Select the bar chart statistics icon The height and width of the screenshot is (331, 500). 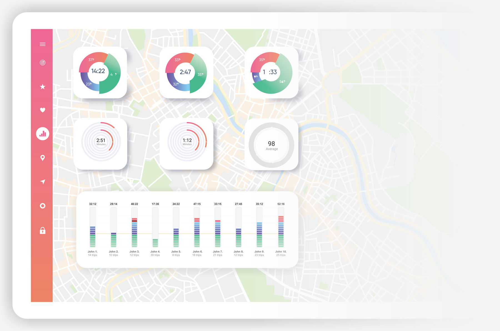click(x=42, y=134)
